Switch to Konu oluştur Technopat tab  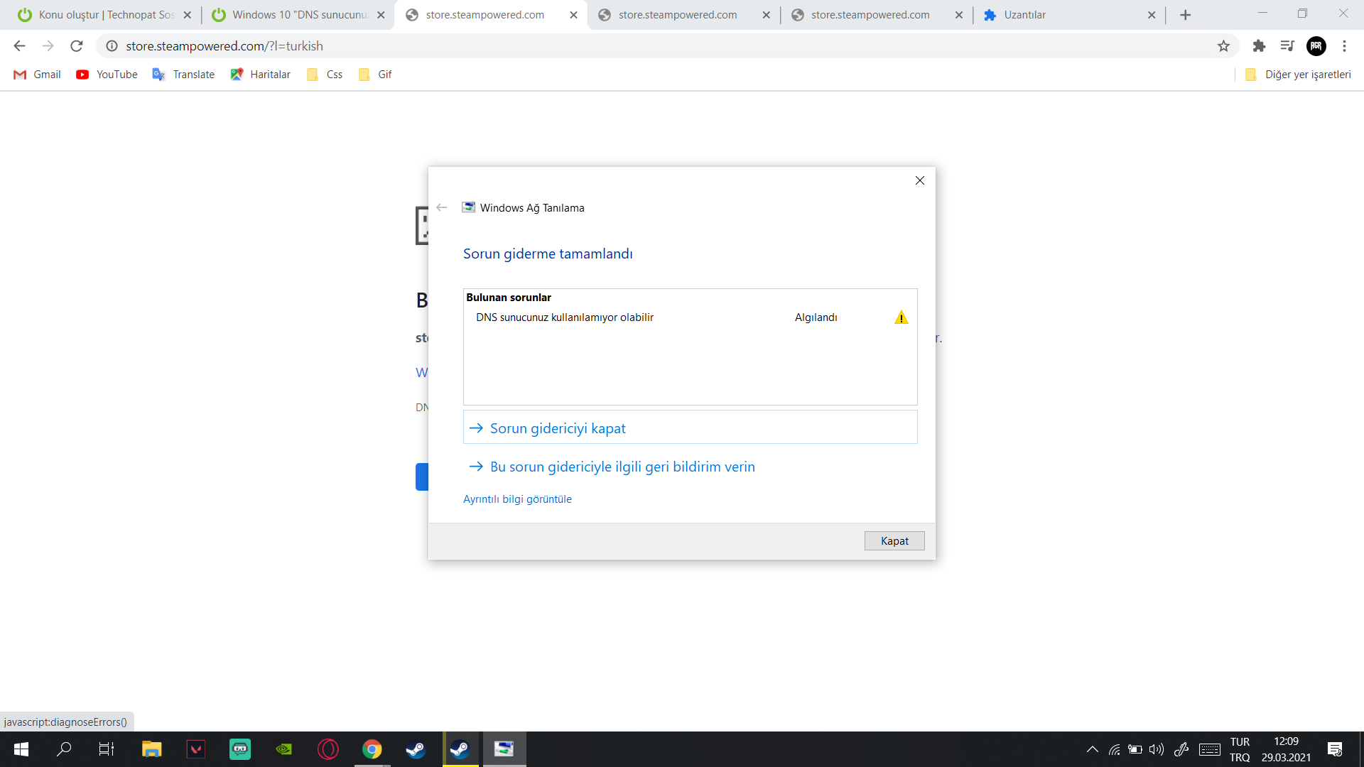103,15
